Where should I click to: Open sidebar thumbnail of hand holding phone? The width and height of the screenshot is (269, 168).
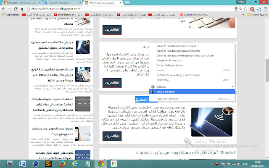coord(83,74)
